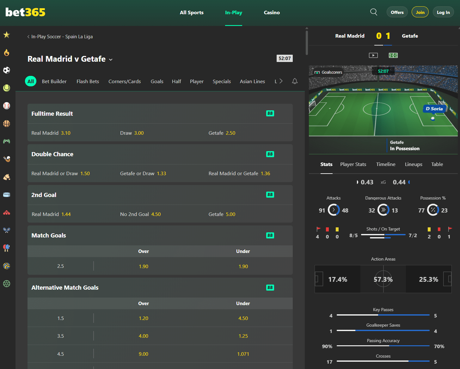Click the favourites star sidebar icon

point(7,35)
